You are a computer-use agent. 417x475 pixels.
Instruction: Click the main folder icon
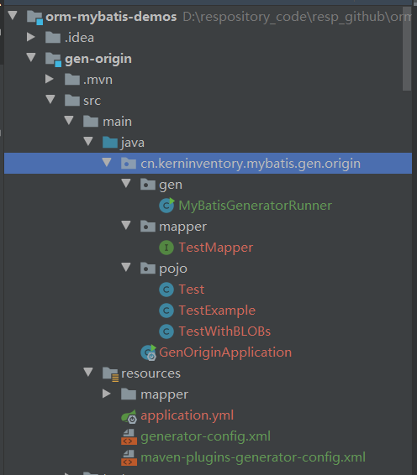91,121
